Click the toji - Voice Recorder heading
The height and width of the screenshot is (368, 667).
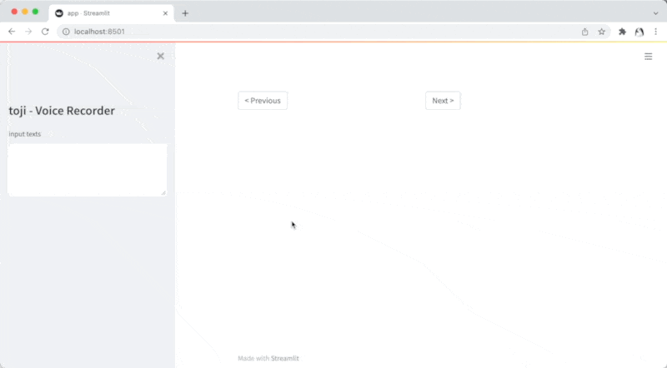point(62,111)
